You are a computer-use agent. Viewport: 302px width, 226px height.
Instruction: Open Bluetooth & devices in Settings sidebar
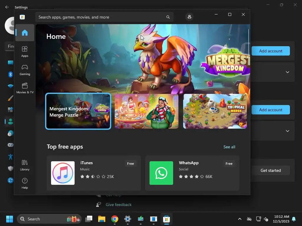coord(11,74)
